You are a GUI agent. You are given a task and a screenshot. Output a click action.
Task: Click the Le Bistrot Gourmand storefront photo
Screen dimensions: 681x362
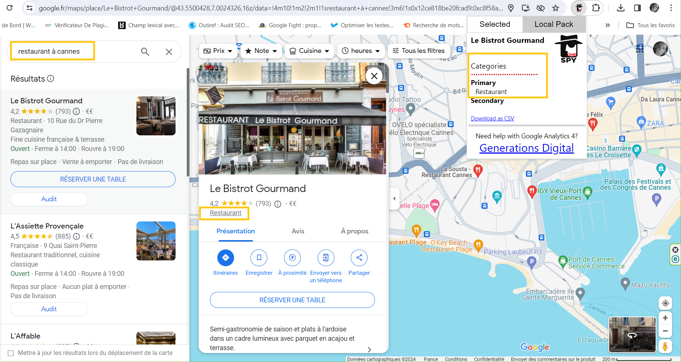(x=292, y=118)
